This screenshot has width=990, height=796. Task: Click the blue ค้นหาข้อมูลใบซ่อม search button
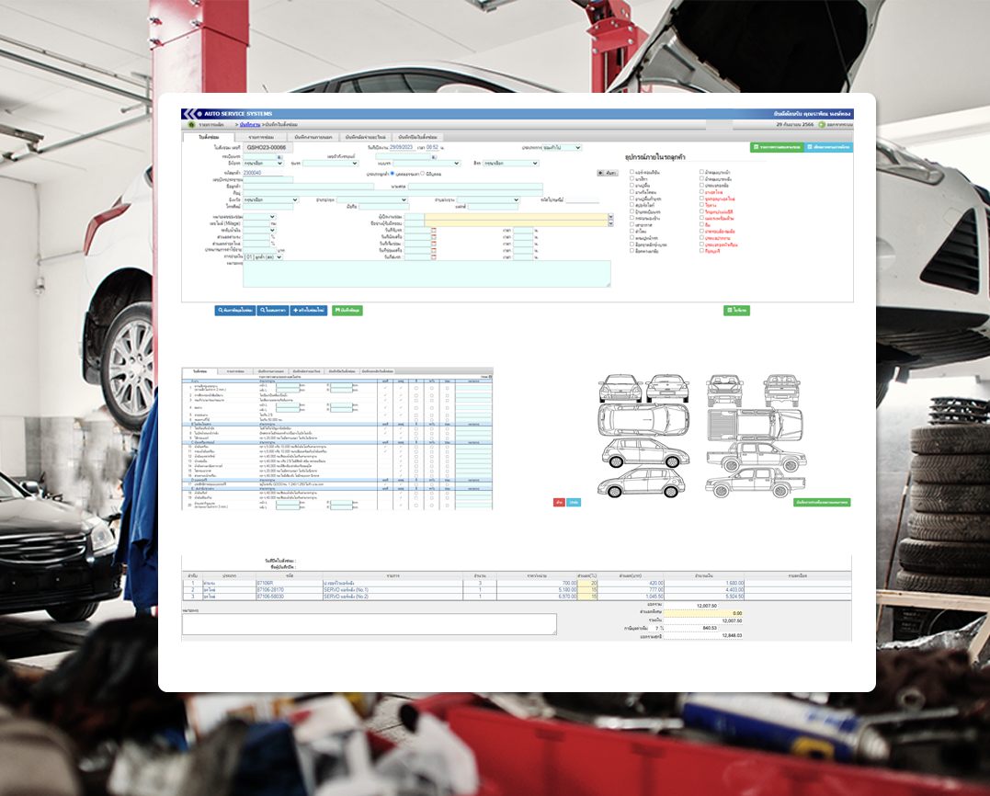tap(235, 311)
